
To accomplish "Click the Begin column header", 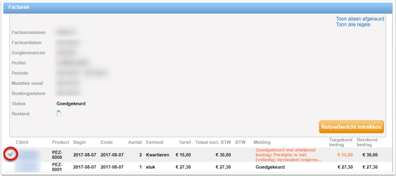I will click(x=79, y=142).
